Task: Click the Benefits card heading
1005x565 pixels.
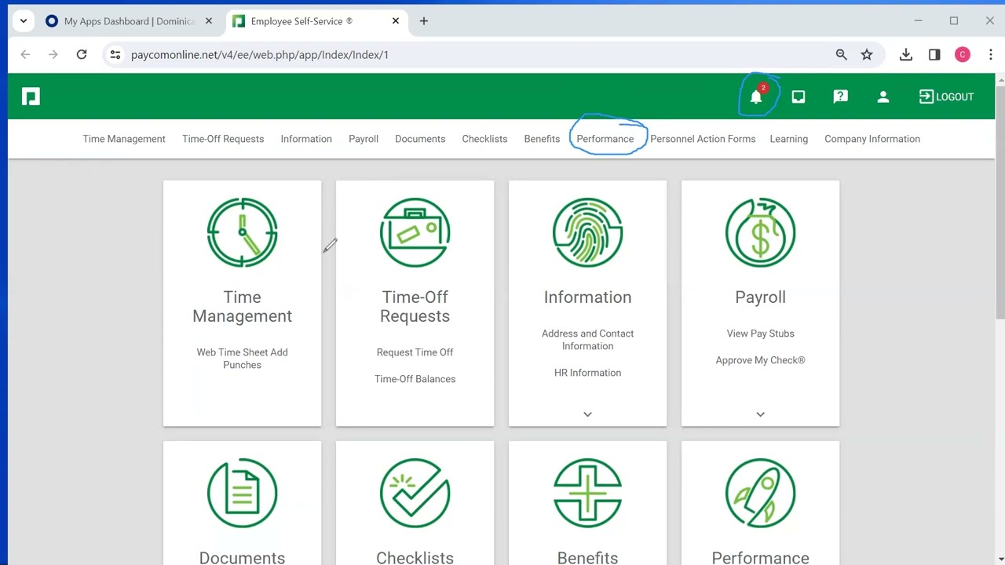Action: [x=587, y=557]
